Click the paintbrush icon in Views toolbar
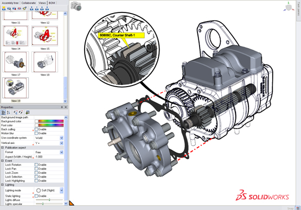The image size is (301, 210). 24,9
